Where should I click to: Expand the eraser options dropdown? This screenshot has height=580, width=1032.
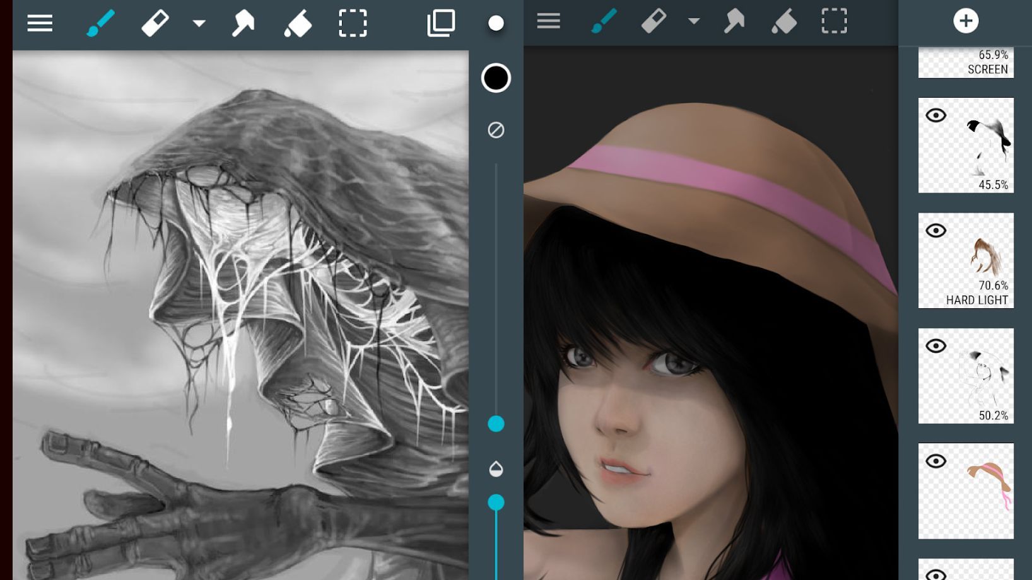click(x=199, y=23)
